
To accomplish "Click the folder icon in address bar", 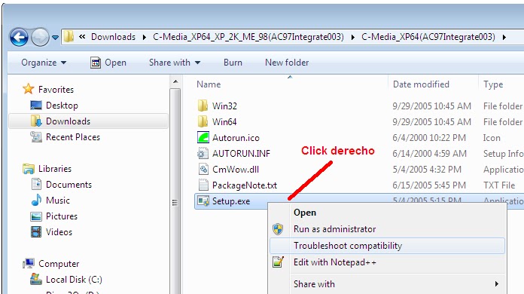I will coord(69,36).
